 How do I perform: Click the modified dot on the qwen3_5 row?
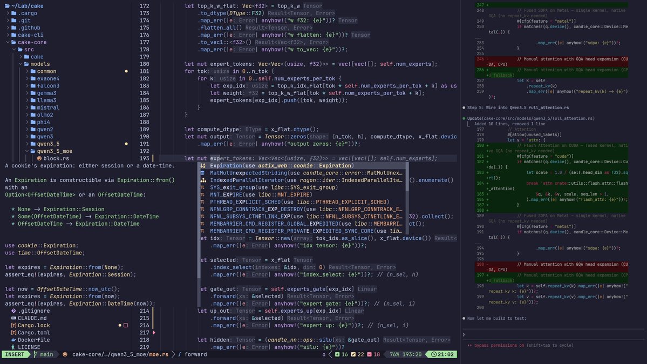tap(126, 144)
